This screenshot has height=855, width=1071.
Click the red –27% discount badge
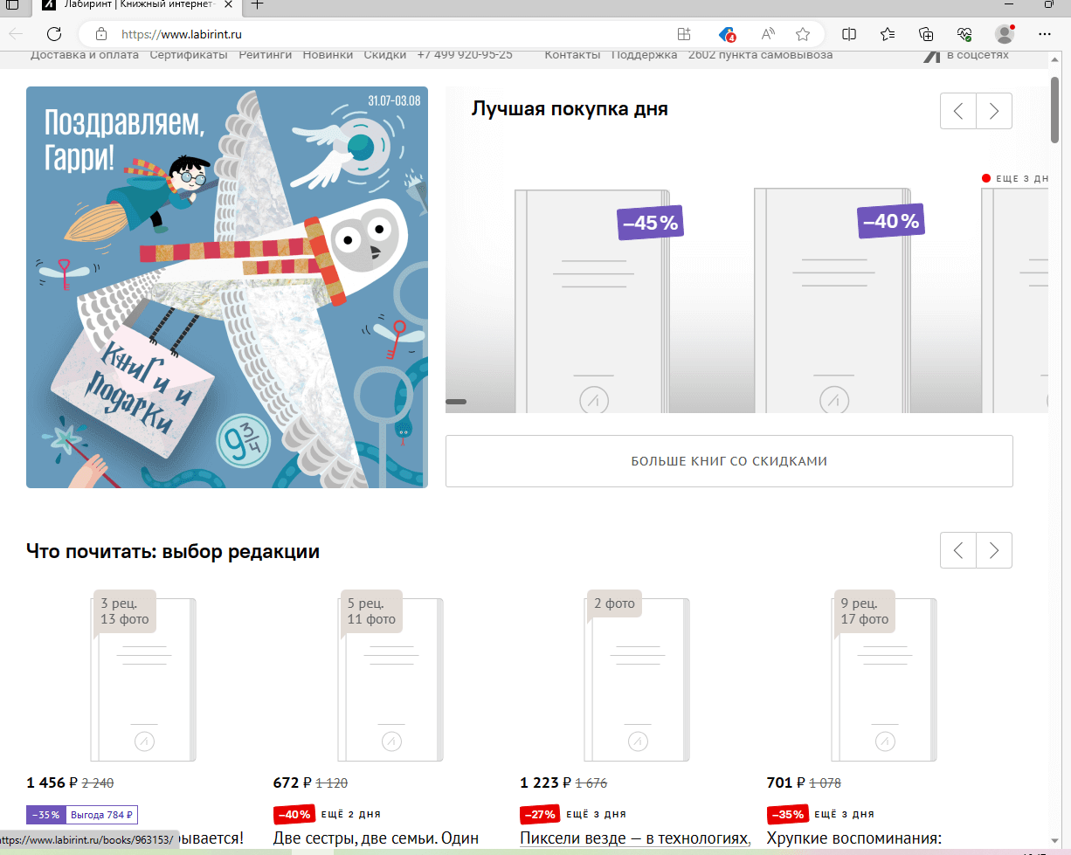[541, 815]
